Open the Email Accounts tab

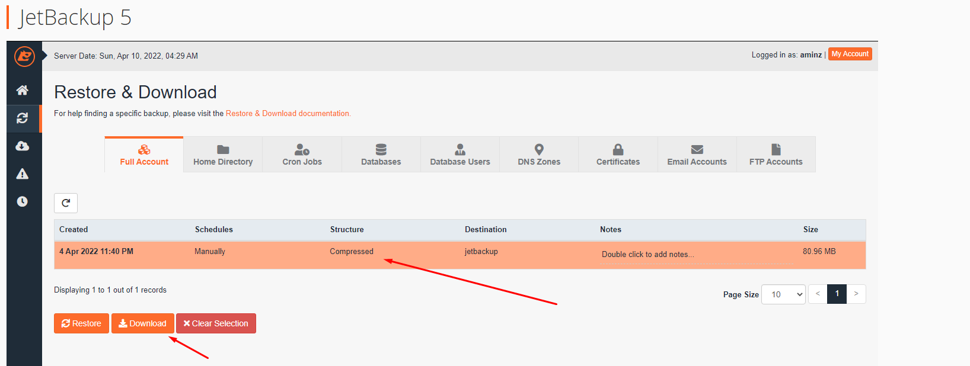pos(697,155)
